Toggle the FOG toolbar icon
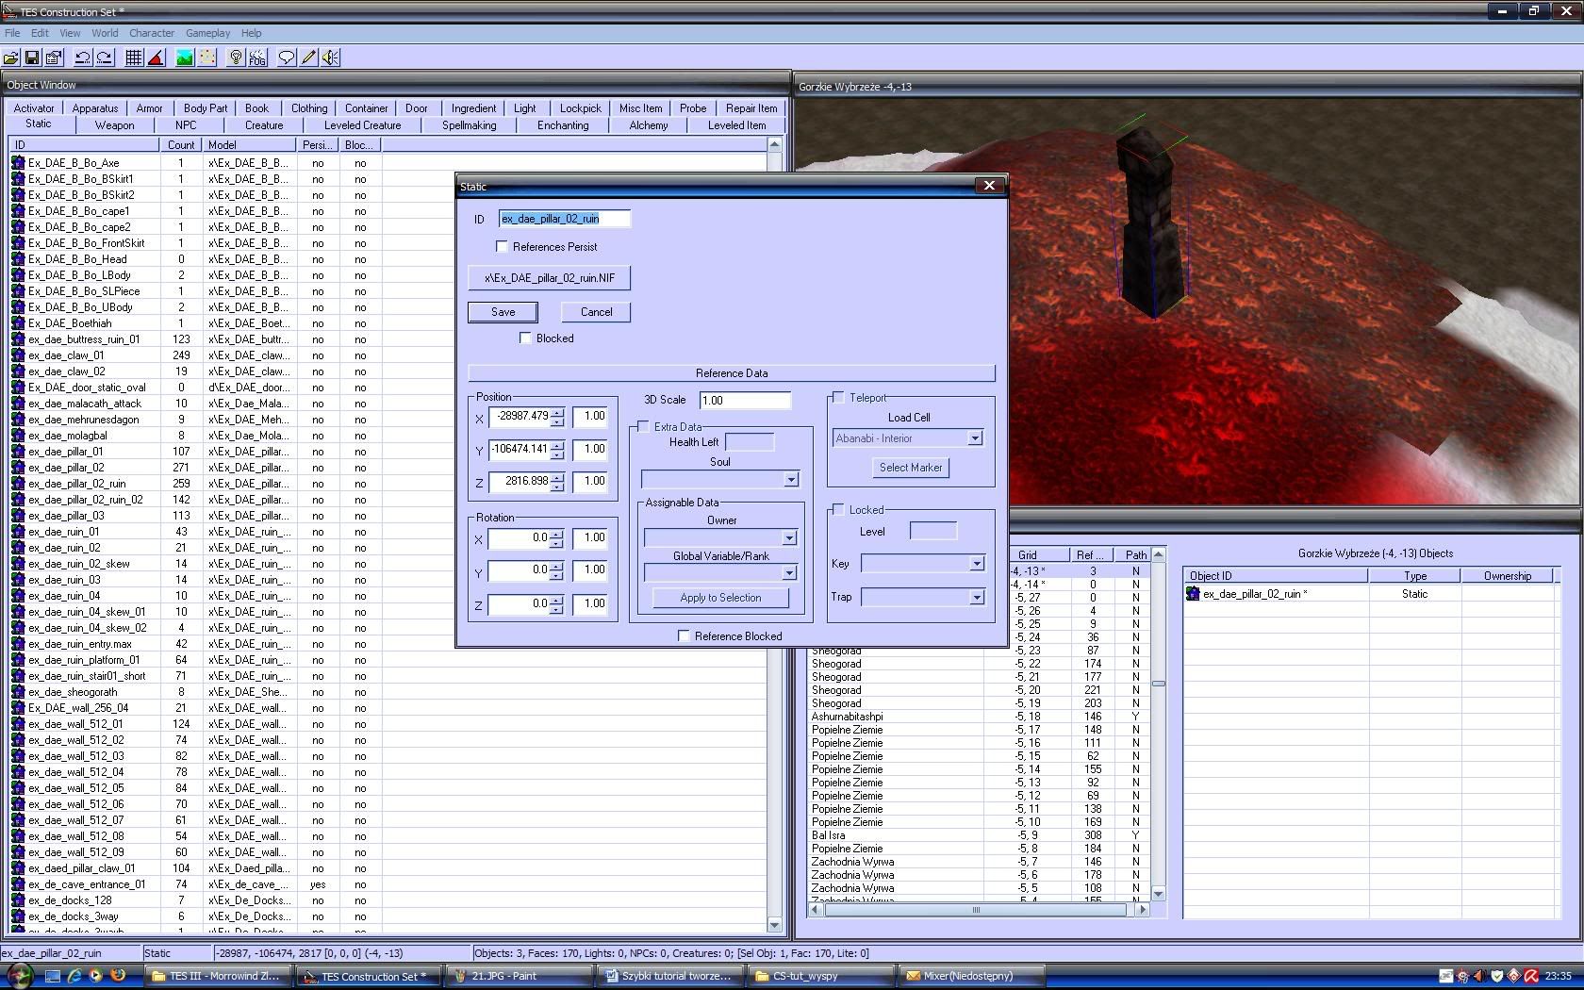Screen dimensions: 1584x990 [x=257, y=58]
